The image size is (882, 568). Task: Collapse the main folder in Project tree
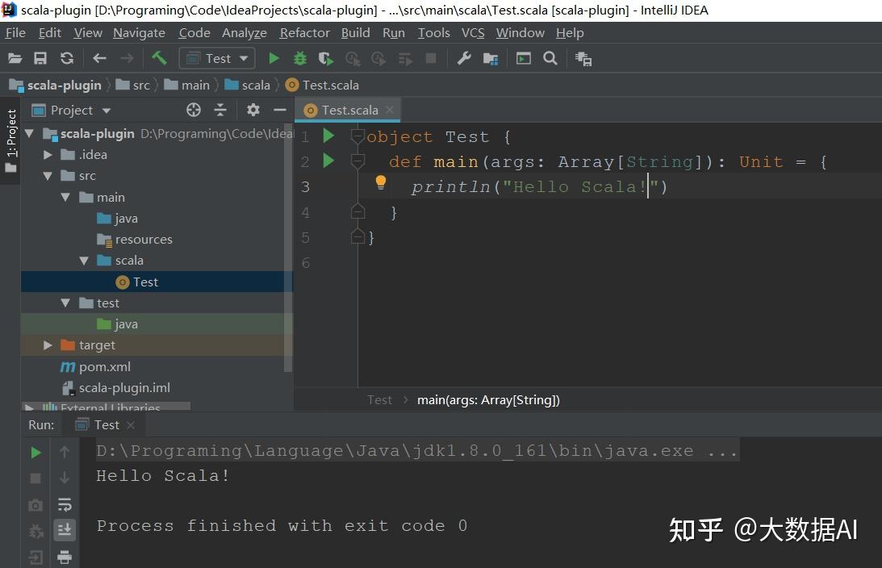point(66,197)
